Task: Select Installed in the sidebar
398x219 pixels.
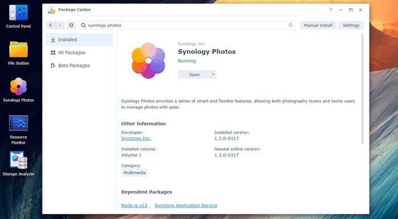Action: pos(79,40)
